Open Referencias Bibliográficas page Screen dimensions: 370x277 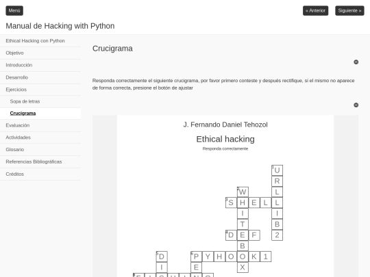pyautogui.click(x=34, y=161)
